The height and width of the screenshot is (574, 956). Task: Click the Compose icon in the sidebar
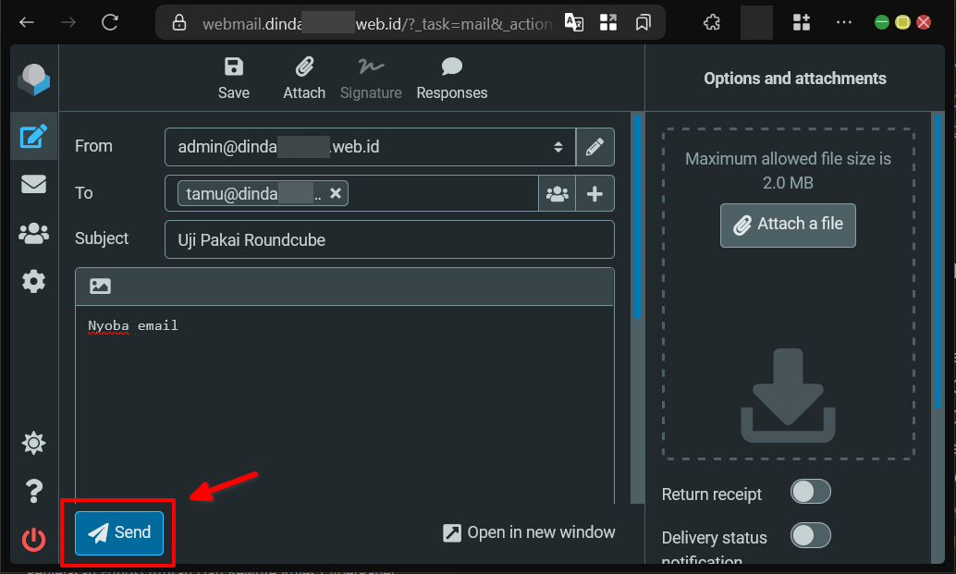pos(33,137)
